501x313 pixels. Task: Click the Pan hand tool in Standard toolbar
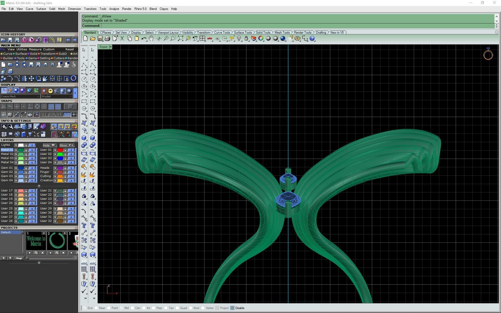(x=151, y=39)
